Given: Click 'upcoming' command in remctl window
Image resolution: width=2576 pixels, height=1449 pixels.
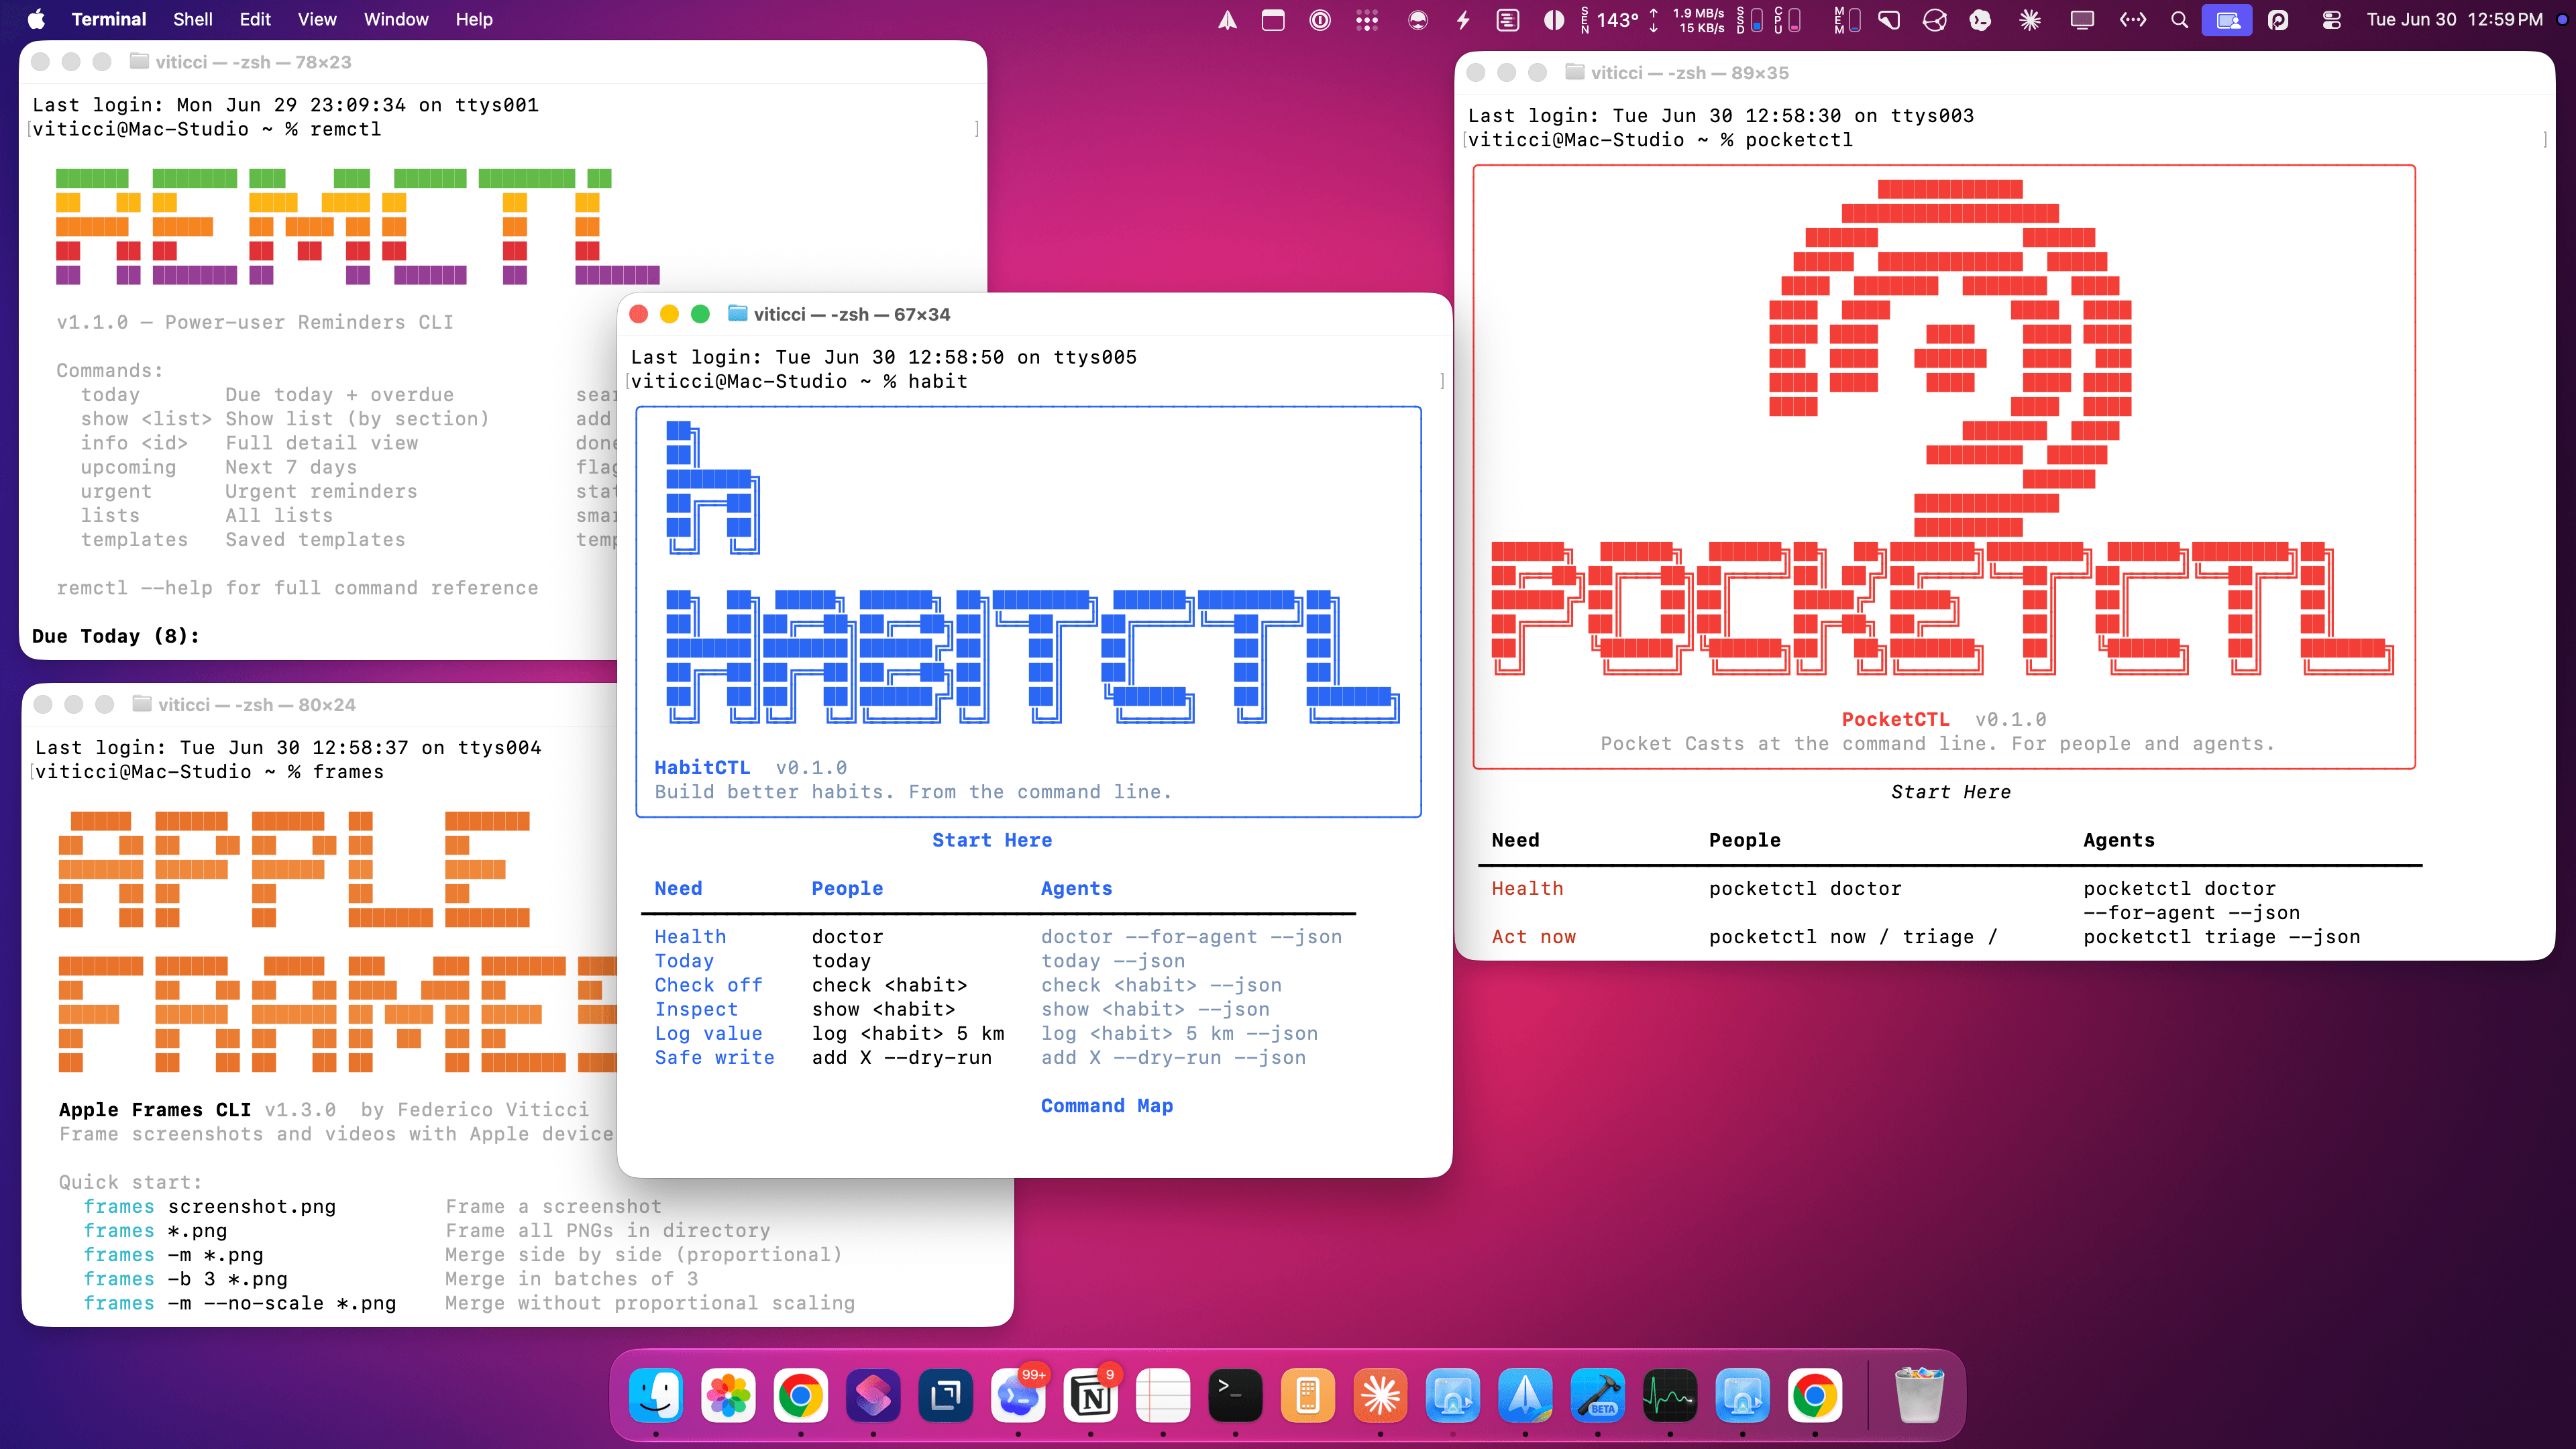Looking at the screenshot, I should (128, 467).
